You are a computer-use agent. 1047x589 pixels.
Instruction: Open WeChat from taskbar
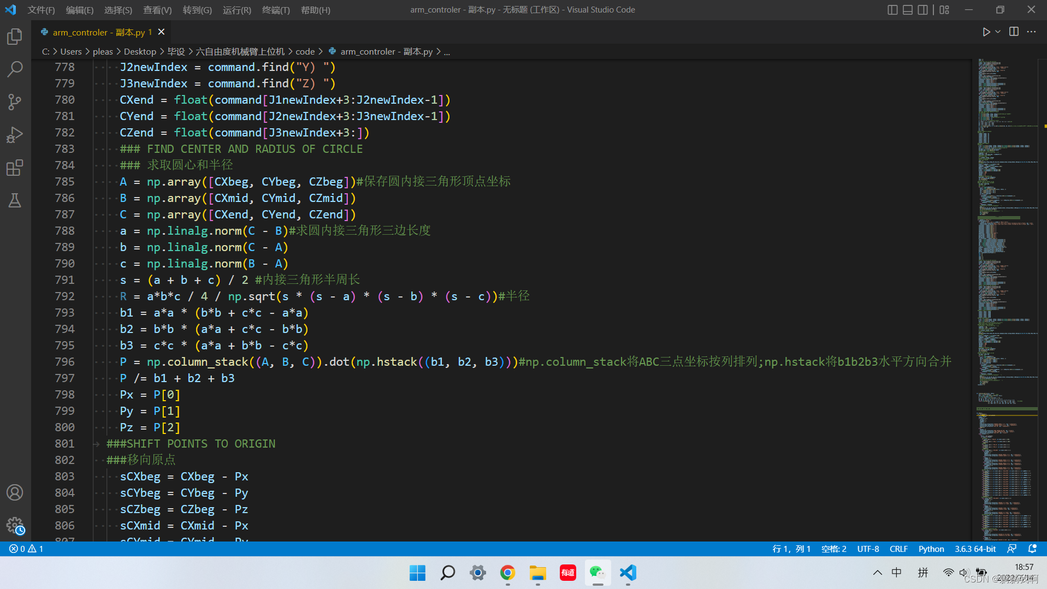pyautogui.click(x=598, y=573)
